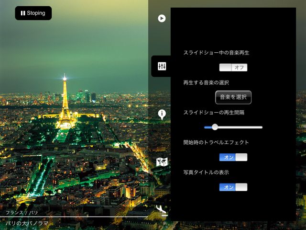Click the スライドショーの再生間隔 label
The height and width of the screenshot is (230, 306).
pyautogui.click(x=214, y=113)
